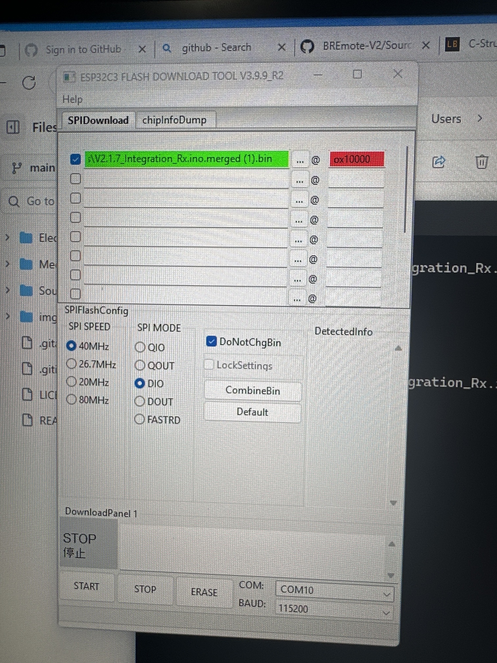This screenshot has height=663, width=497.
Task: Toggle the DoNotChgBin checkbox
Action: pos(211,341)
